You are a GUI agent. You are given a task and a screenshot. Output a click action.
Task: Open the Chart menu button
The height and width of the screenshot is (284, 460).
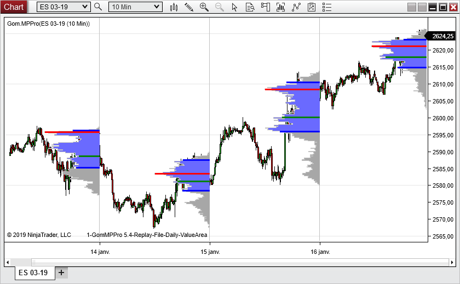pos(13,7)
